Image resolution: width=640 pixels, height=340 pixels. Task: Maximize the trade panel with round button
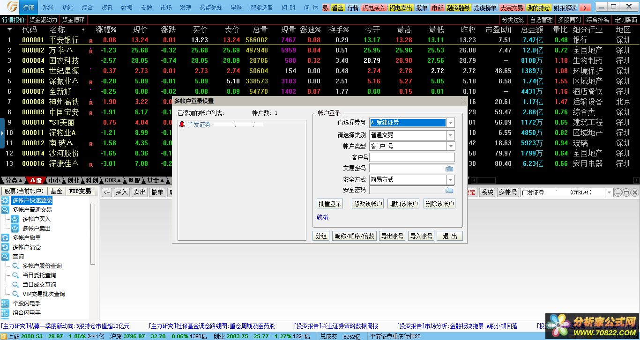point(626,192)
